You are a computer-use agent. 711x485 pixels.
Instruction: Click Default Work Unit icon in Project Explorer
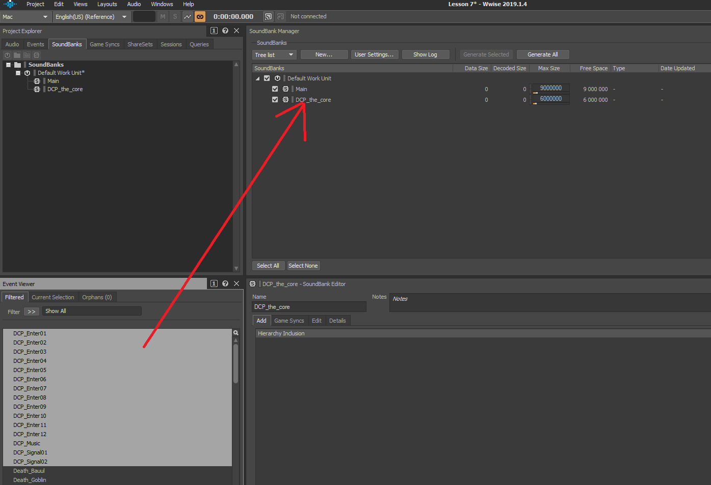(27, 73)
